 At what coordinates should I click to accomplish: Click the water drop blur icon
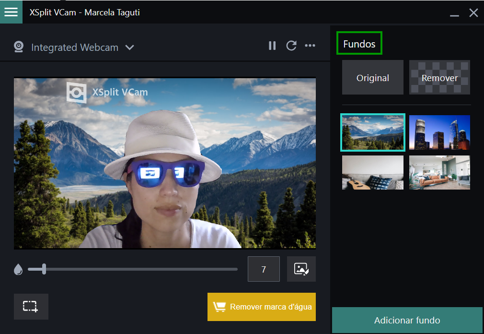[18, 269]
